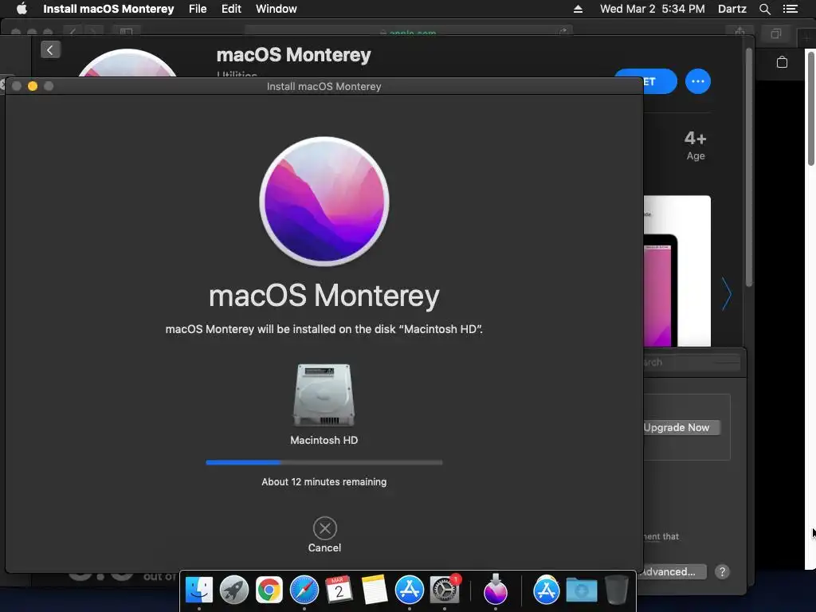Open System Preferences from the Dock
Image resolution: width=816 pixels, height=612 pixels.
[x=445, y=590]
